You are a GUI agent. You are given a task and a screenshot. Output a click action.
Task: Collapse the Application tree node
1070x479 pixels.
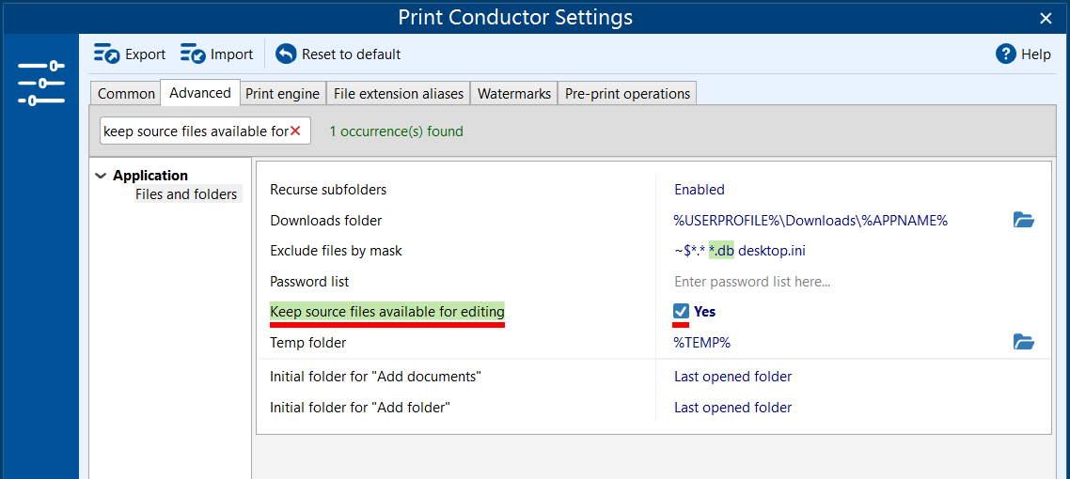tap(101, 176)
